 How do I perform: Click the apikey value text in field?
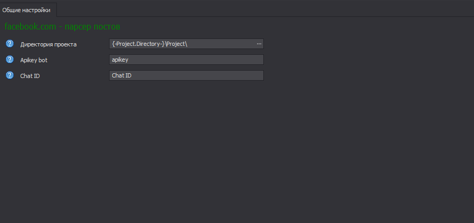pyautogui.click(x=120, y=60)
